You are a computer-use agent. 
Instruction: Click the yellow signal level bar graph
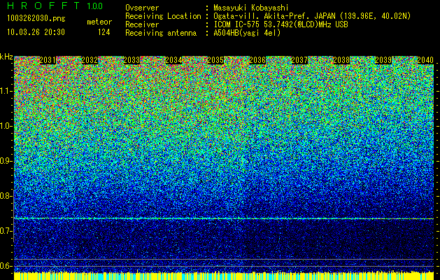224,276
